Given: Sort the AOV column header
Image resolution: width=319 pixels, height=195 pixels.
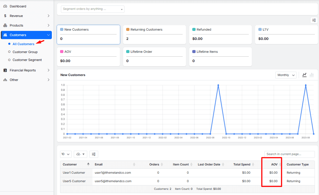Looking at the screenshot, I should (274, 164).
